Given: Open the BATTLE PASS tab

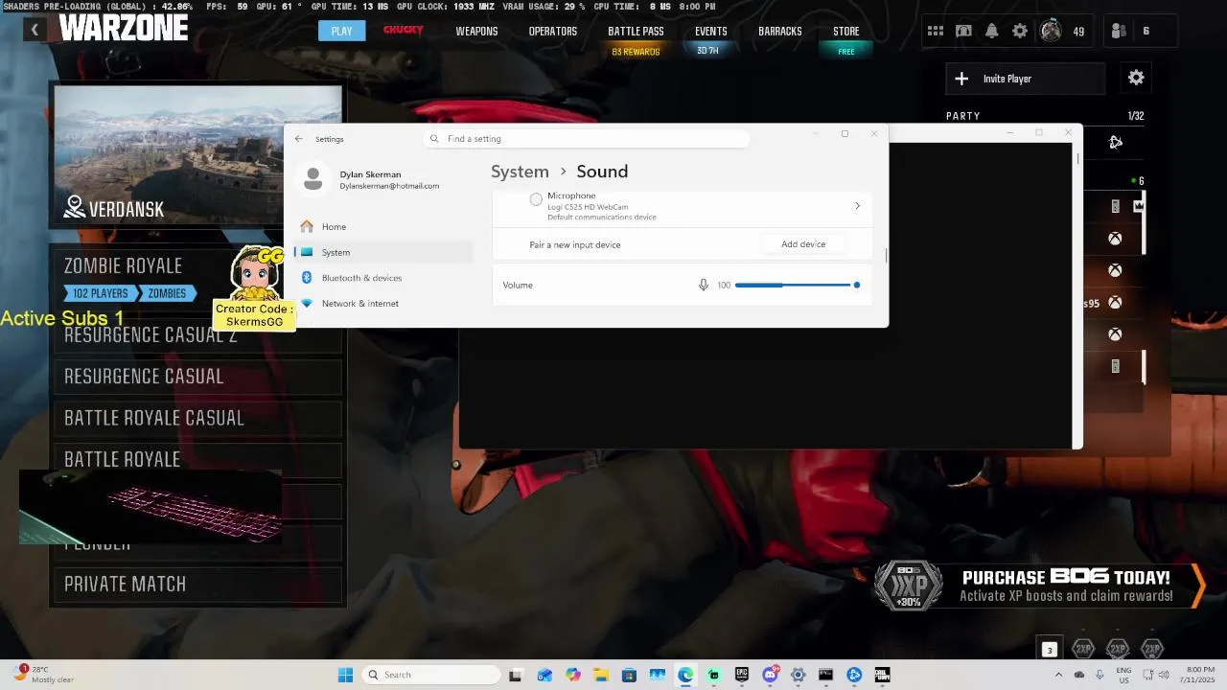Looking at the screenshot, I should pos(636,31).
